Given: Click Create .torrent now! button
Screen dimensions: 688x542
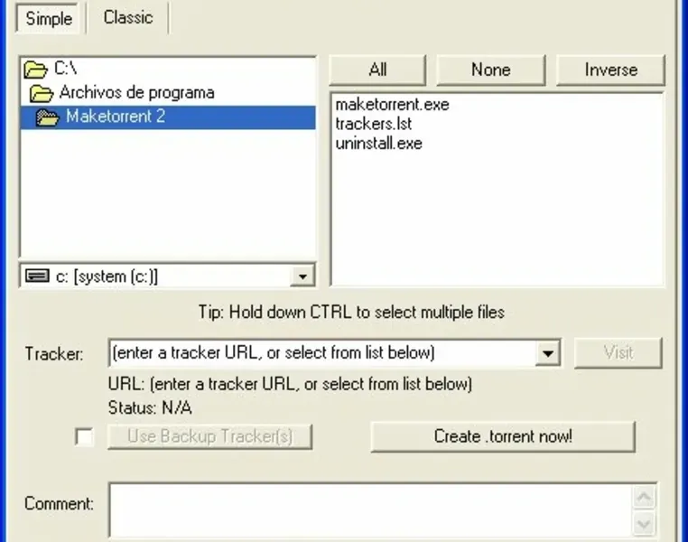Looking at the screenshot, I should 503,436.
